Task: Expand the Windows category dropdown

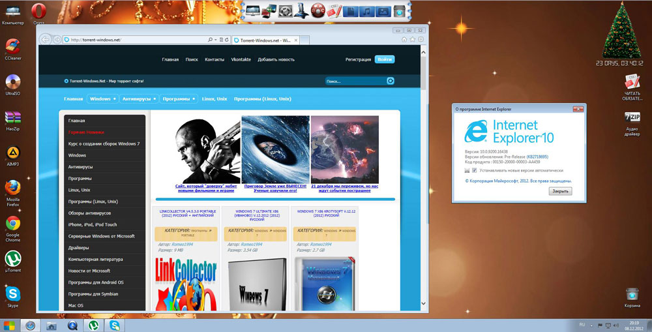Action: 115,99
